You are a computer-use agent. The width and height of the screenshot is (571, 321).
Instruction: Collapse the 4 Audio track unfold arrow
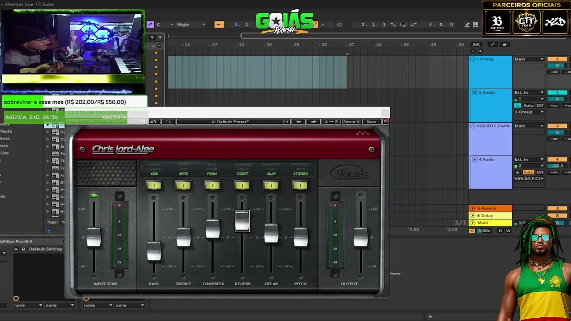pos(474,160)
